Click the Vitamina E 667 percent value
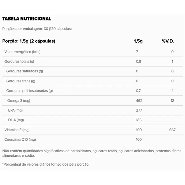Screen dimensions: 185x185 [x=172, y=130]
